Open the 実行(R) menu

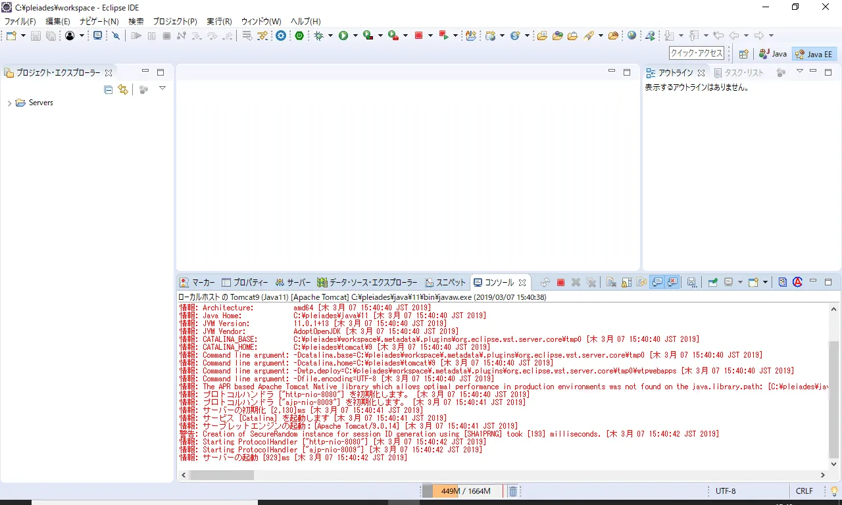click(x=220, y=21)
